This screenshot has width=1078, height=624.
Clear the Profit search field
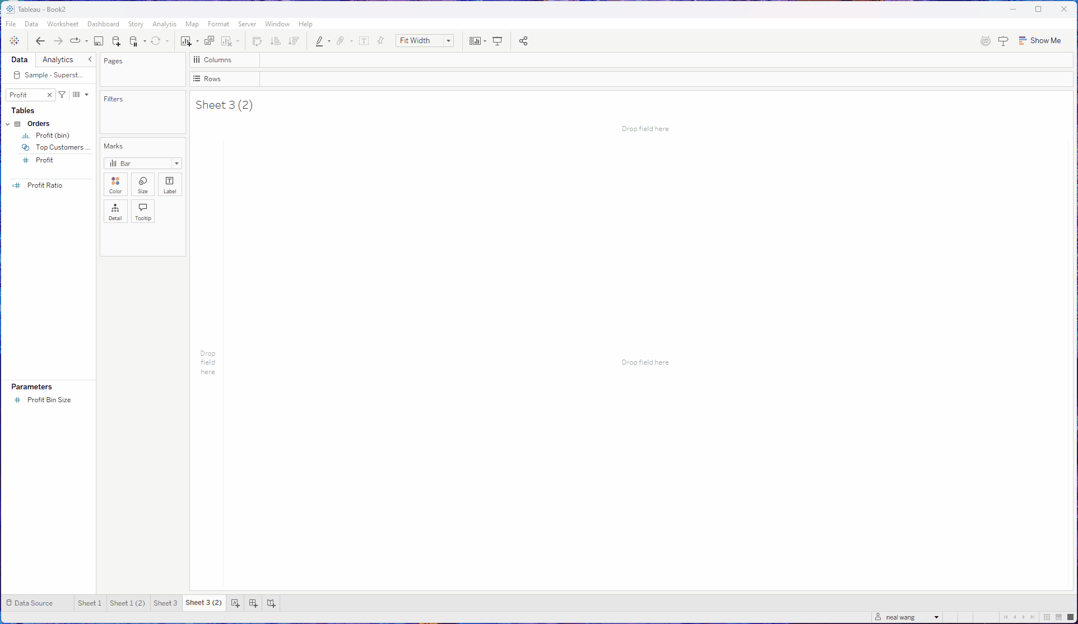49,95
